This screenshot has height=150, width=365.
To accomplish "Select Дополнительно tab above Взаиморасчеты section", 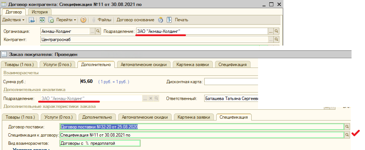I will point(96,65).
